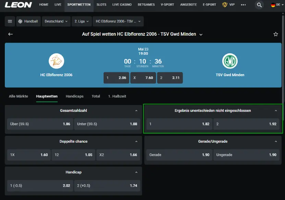Image resolution: width=285 pixels, height=200 pixels.
Task: Select draw-no-bet 2 at 1.92
Action: (x=246, y=124)
